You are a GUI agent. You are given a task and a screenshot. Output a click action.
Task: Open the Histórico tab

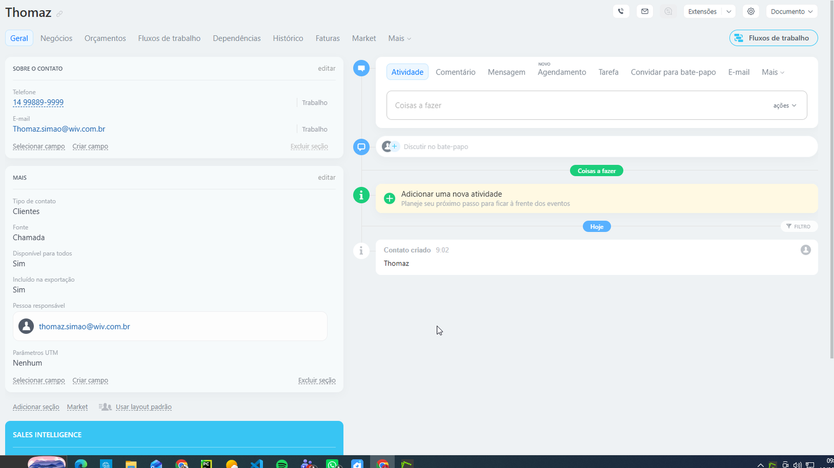coord(288,39)
